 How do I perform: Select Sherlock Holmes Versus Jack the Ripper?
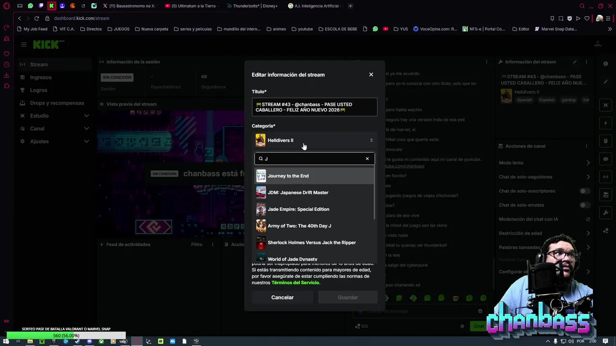[314, 243]
